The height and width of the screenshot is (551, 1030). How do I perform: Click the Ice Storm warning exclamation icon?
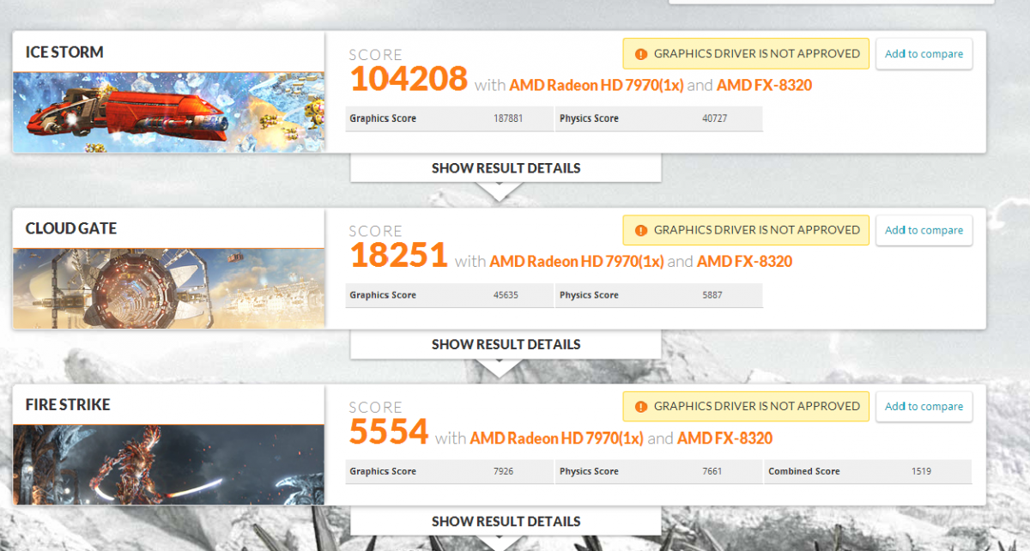point(640,54)
